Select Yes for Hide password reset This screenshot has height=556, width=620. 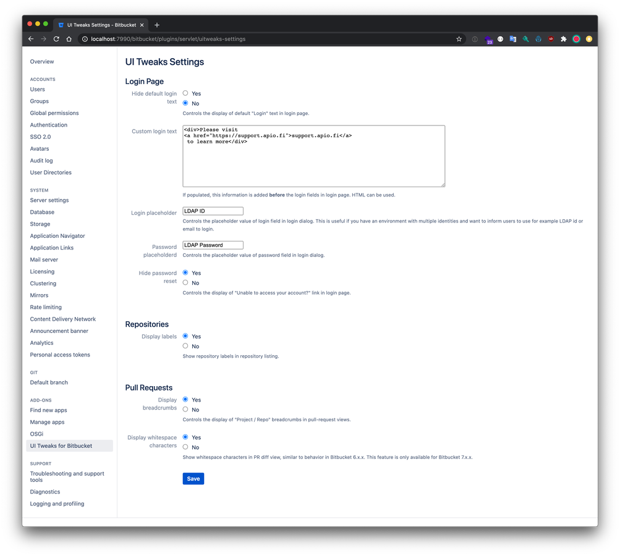point(185,272)
